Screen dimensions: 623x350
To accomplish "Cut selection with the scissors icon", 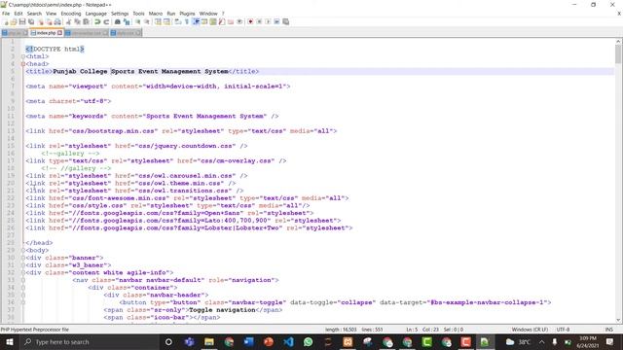I will click(68, 21).
